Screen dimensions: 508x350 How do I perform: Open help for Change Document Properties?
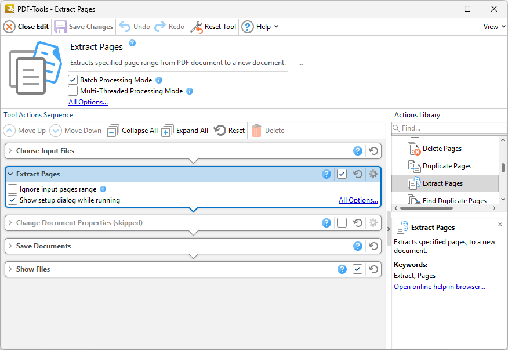point(326,223)
